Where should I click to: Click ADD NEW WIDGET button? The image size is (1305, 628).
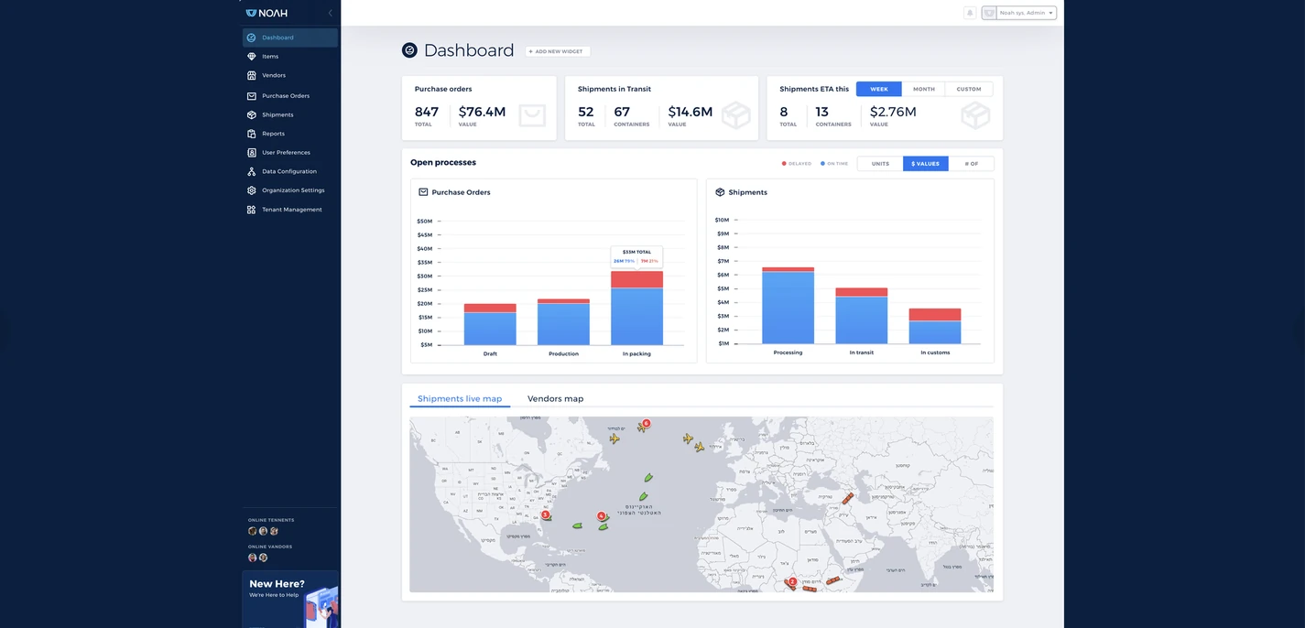pos(558,51)
